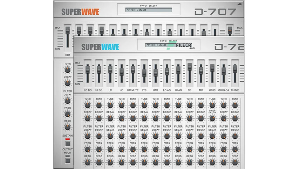The image size is (293, 169).
Task: Select next patch arrow in D-707 window
Action: tap(134, 10)
